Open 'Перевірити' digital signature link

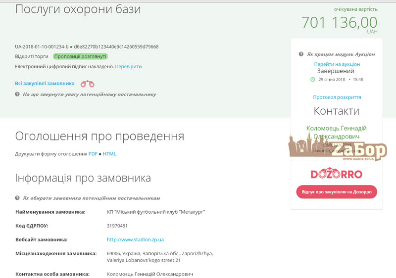[x=128, y=67]
